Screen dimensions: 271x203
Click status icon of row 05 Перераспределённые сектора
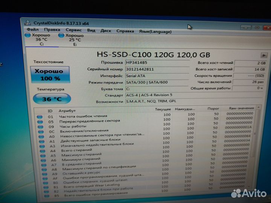pyautogui.click(x=40, y=122)
